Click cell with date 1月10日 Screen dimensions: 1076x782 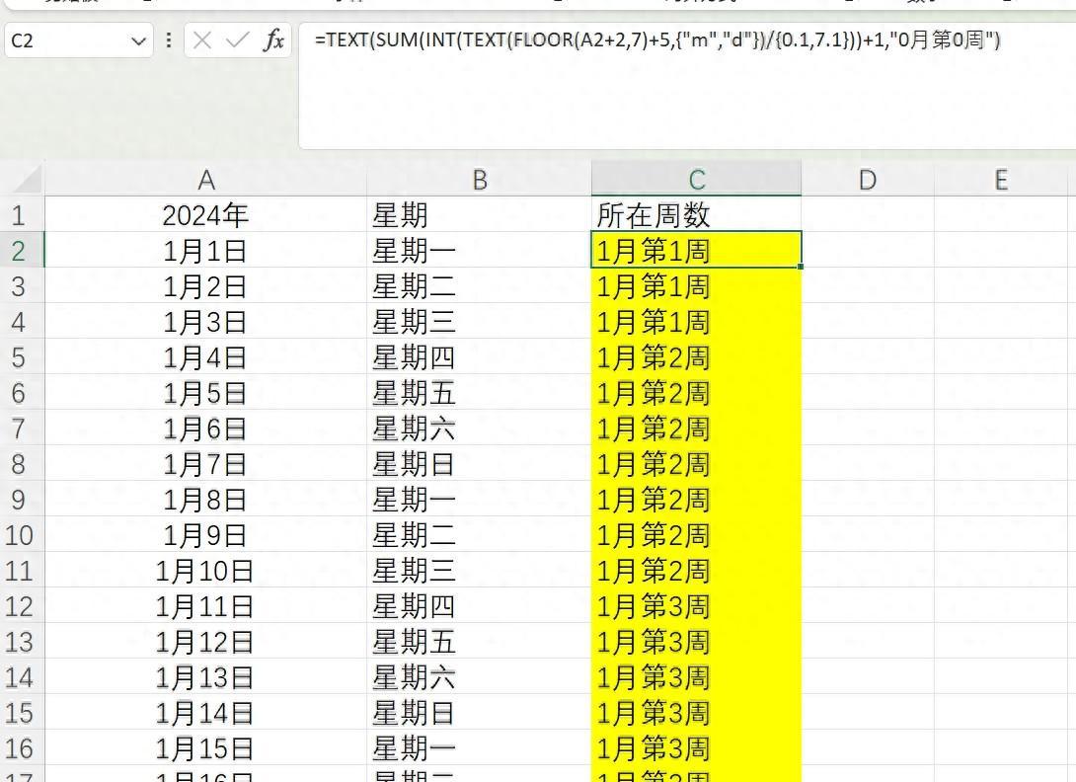[206, 571]
